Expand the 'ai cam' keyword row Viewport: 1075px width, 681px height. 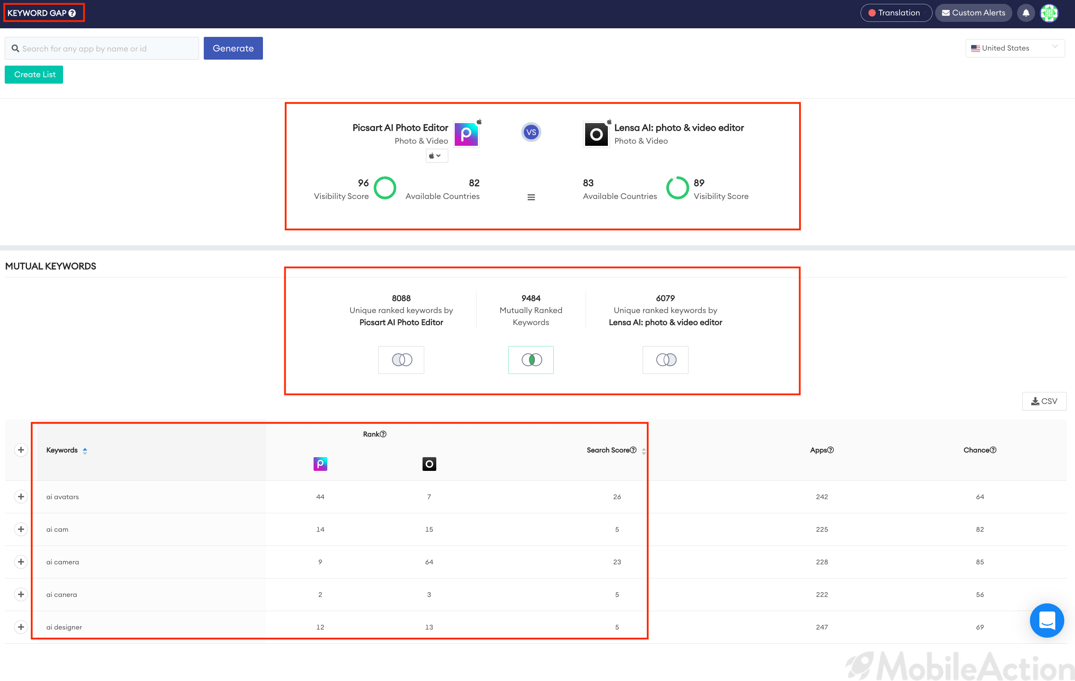click(x=21, y=529)
